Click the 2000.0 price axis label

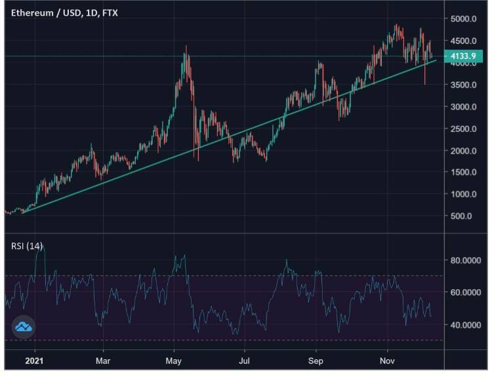point(463,151)
